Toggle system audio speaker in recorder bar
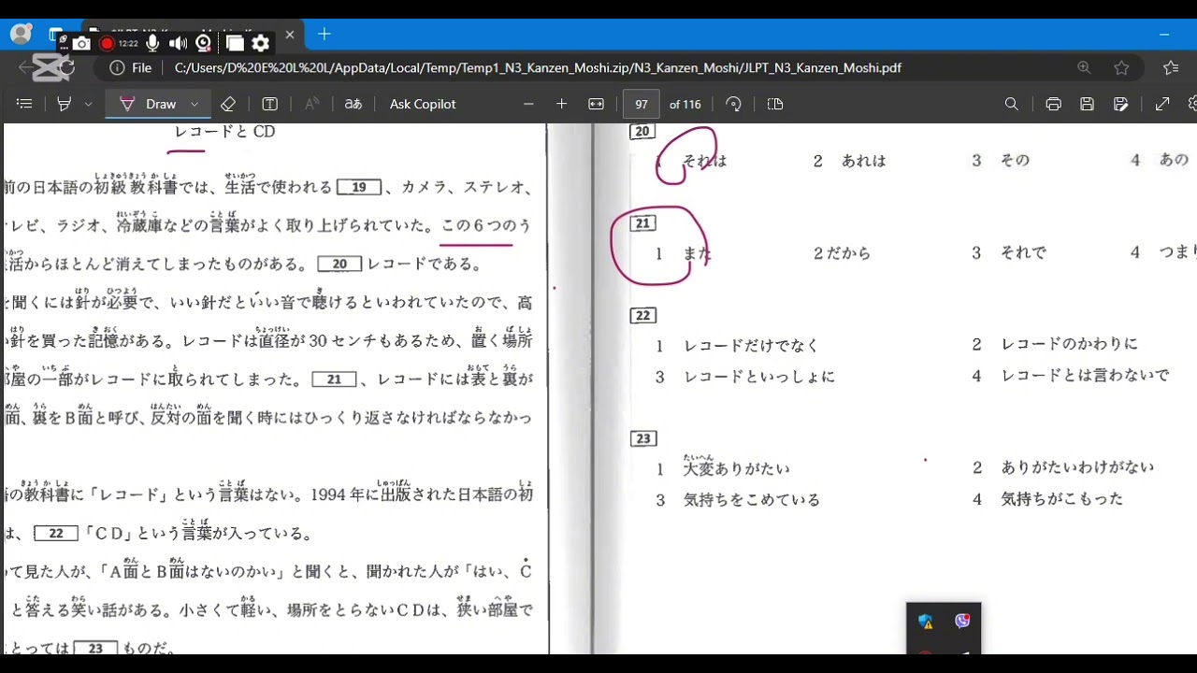This screenshot has width=1197, height=673. pyautogui.click(x=178, y=43)
